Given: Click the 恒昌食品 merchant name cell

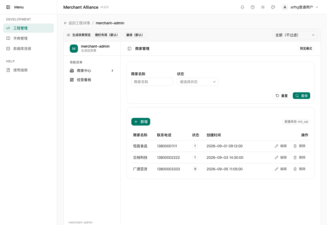Looking at the screenshot, I should click(140, 146).
